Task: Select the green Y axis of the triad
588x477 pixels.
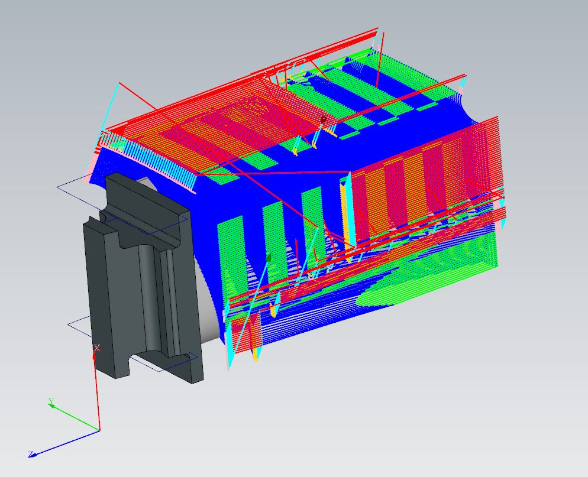Action: tap(75, 417)
